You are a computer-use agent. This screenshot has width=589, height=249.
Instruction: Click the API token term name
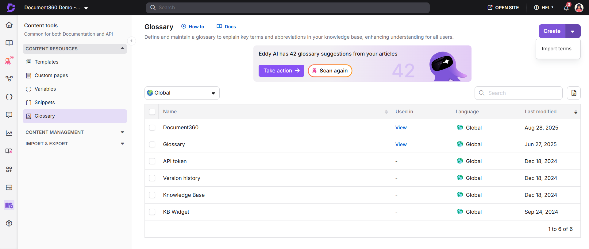[175, 161]
